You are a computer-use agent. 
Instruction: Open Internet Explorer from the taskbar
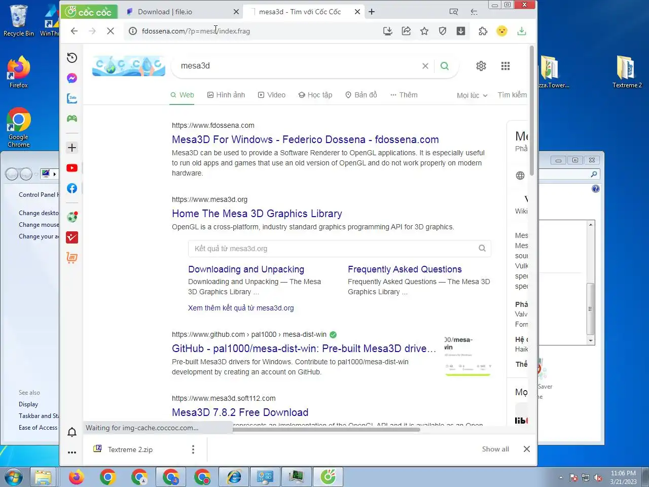pyautogui.click(x=234, y=477)
